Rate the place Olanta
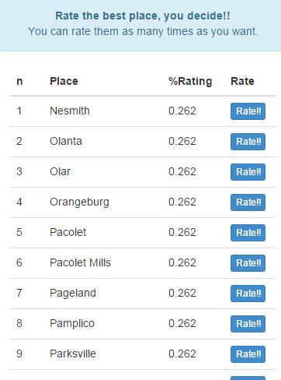This screenshot has height=380, width=281. pos(248,142)
